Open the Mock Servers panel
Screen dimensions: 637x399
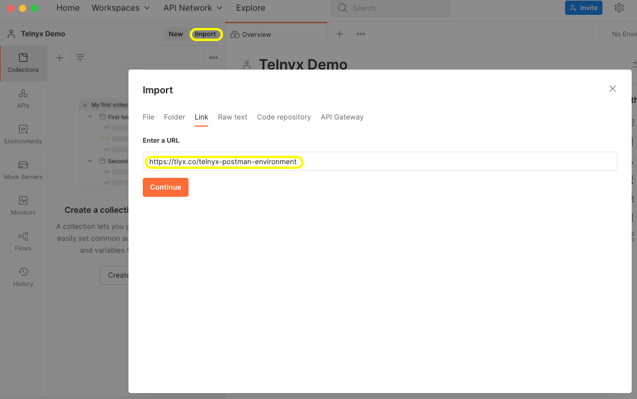pyautogui.click(x=23, y=169)
